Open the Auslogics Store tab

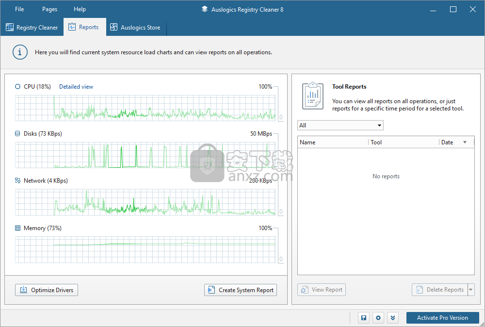point(136,27)
